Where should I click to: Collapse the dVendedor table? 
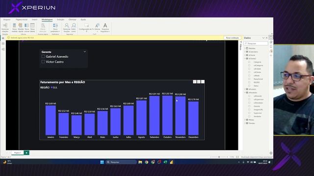click(x=245, y=92)
